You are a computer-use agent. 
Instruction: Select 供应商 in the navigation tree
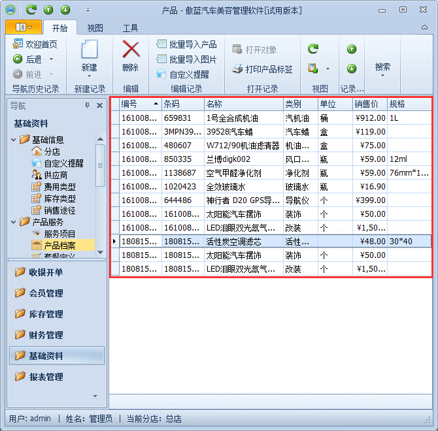tap(55, 174)
